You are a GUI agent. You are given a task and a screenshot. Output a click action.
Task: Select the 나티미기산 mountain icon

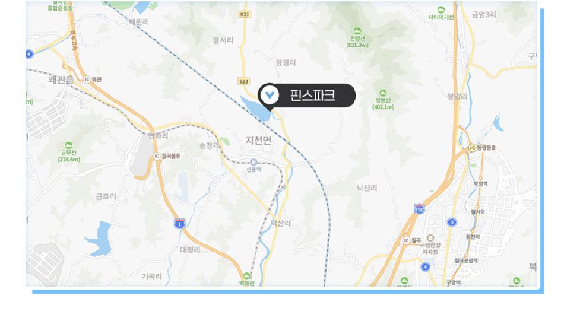[x=441, y=10]
